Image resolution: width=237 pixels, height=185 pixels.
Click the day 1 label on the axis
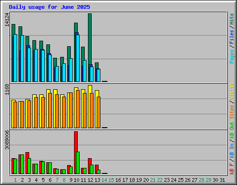(15, 180)
